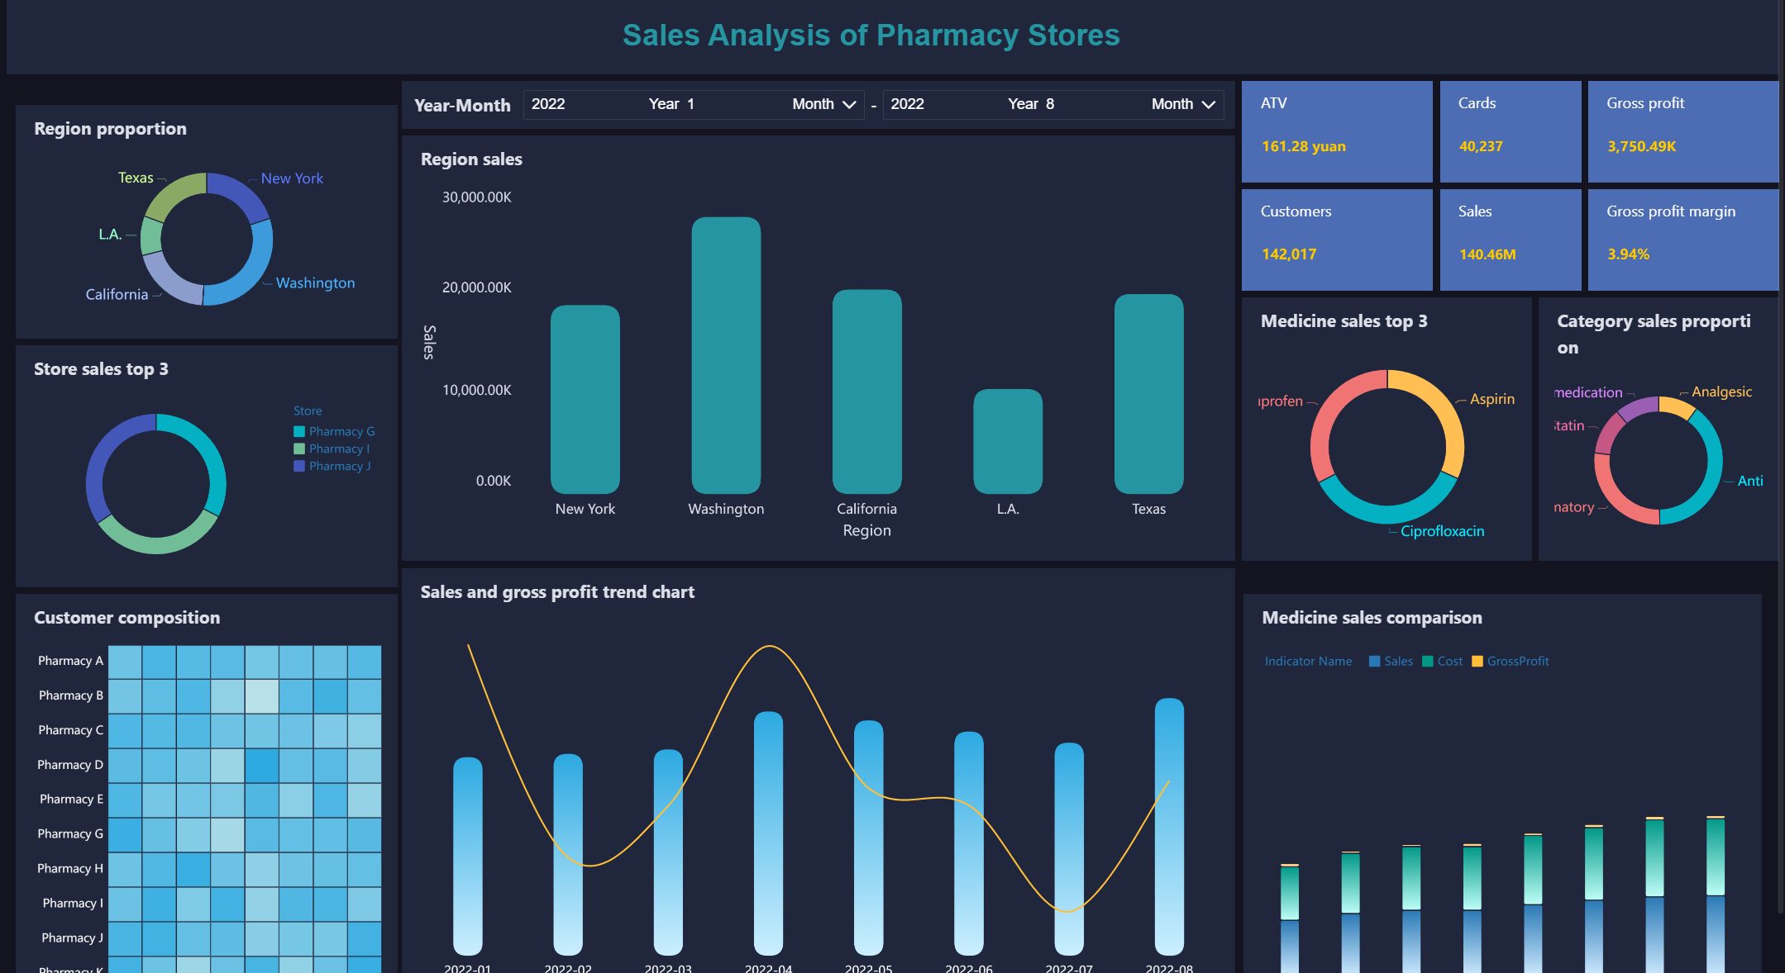Image resolution: width=1785 pixels, height=973 pixels.
Task: Click the end year 2022 field
Action: 907,104
